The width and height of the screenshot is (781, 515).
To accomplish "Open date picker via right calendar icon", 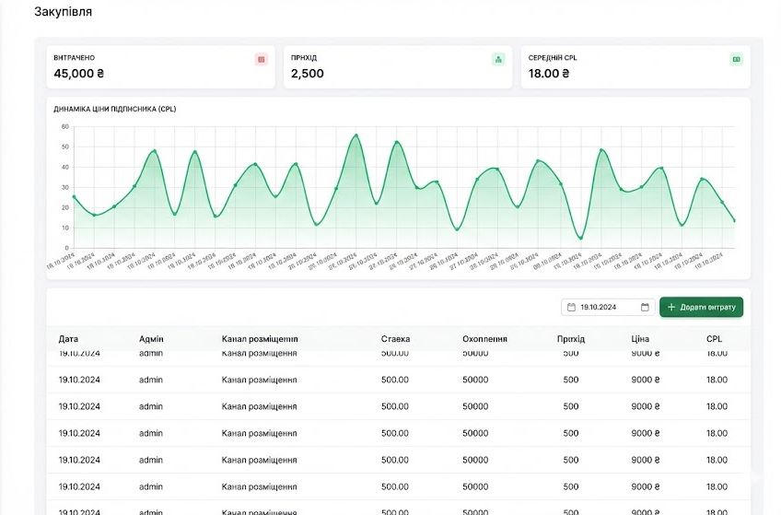I will click(x=645, y=308).
